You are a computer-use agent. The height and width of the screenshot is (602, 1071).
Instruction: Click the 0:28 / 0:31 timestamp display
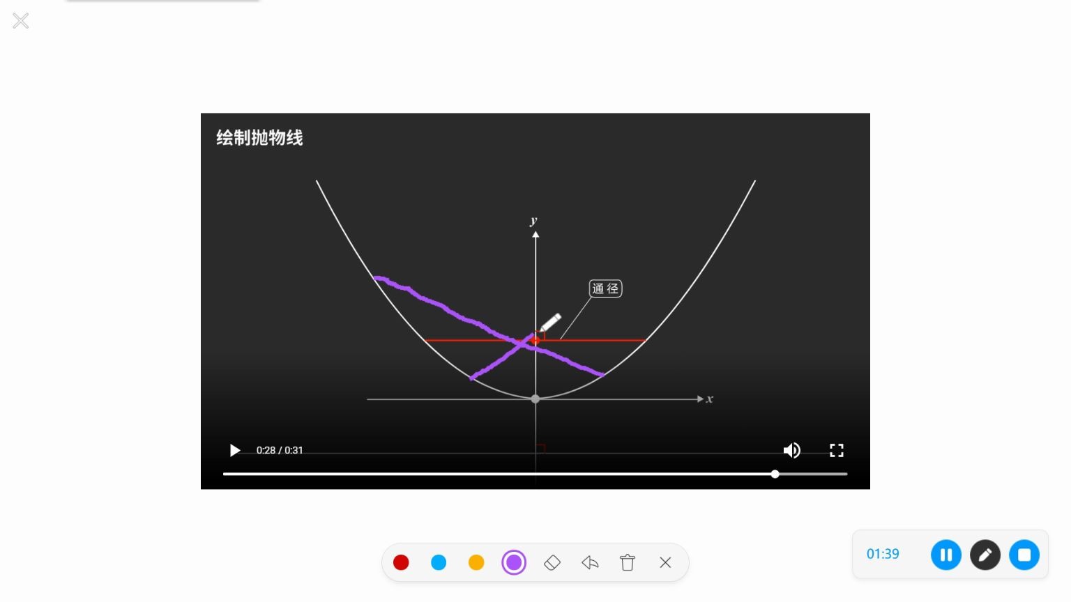click(280, 450)
